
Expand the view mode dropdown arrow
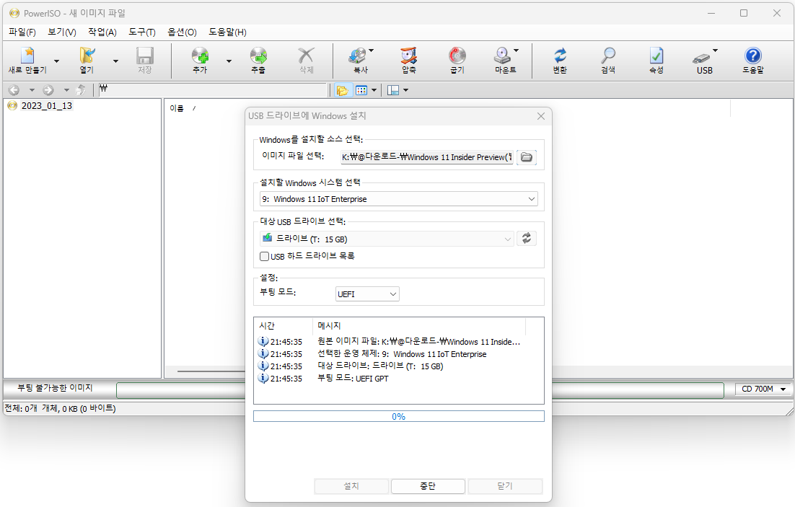374,90
